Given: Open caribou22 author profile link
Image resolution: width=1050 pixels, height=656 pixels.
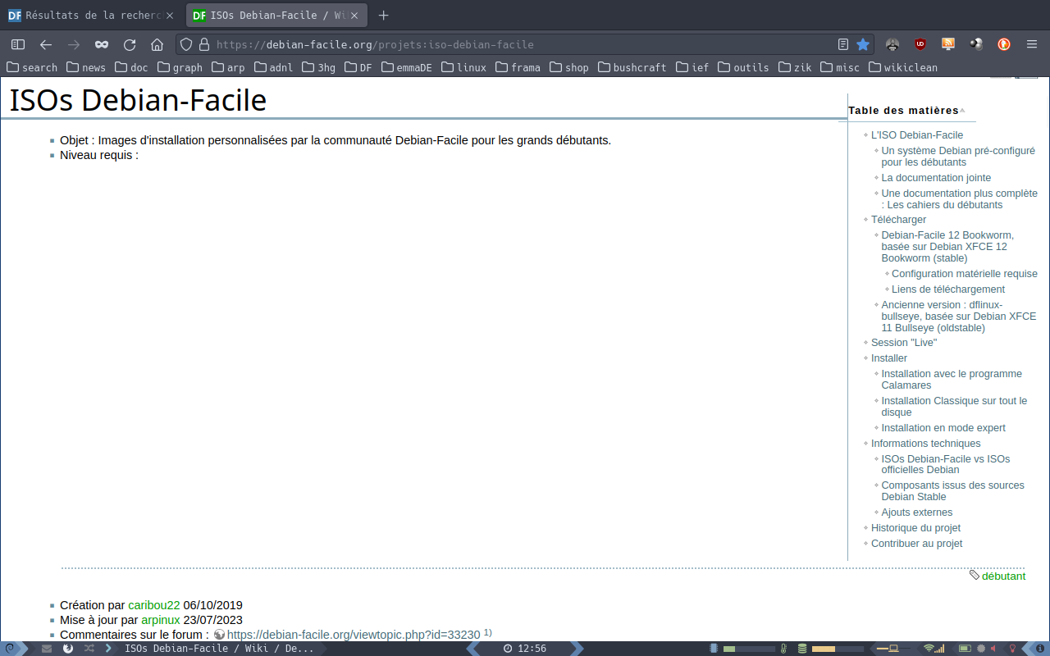Looking at the screenshot, I should (154, 605).
